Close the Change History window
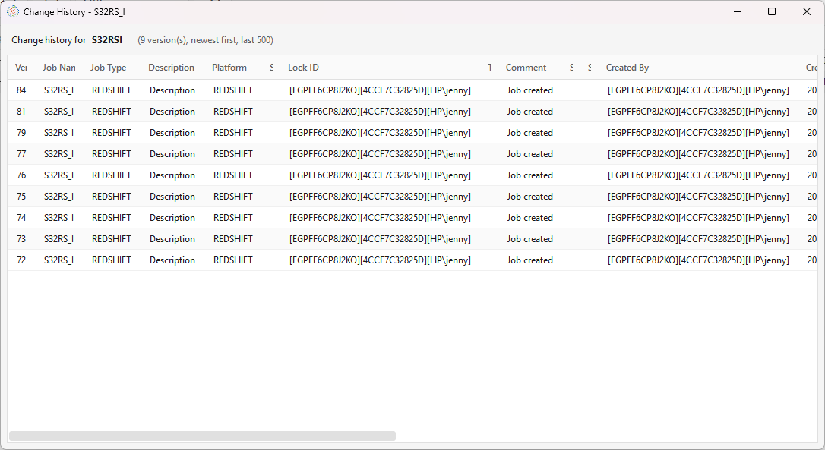The image size is (825, 450). click(x=807, y=11)
